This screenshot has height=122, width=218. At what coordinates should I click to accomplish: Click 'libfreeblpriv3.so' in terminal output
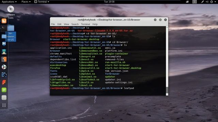62,80
